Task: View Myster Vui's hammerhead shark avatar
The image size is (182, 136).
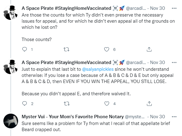Action: coord(11,121)
